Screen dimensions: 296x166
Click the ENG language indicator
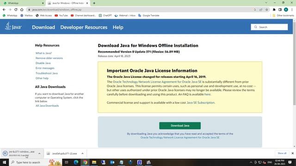[x=270, y=162]
